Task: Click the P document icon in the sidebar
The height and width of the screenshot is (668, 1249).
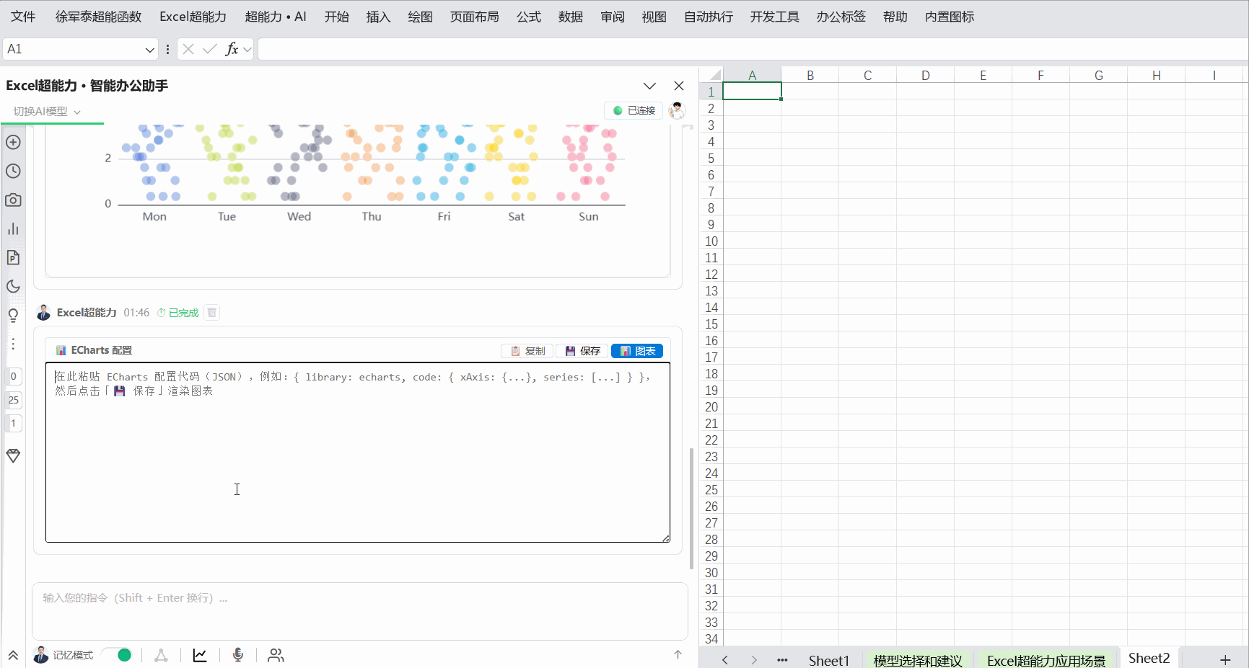Action: click(x=13, y=257)
